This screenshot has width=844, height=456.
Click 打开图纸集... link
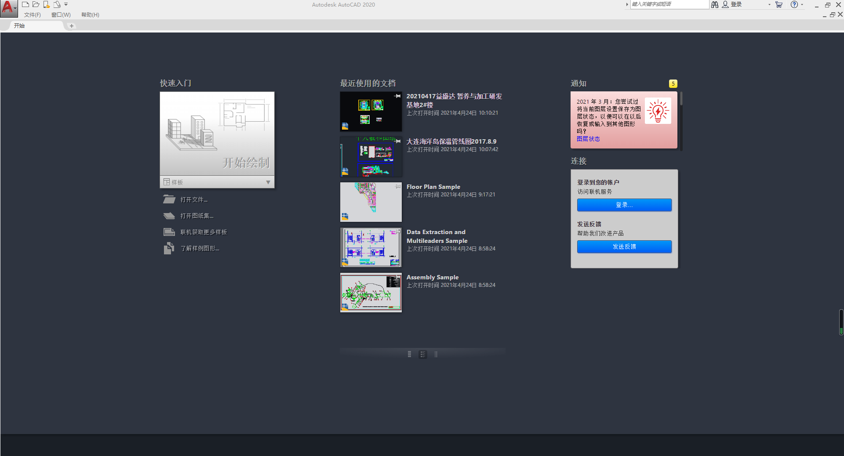click(x=197, y=216)
